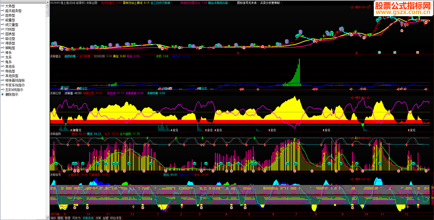Click the tree scrollbar up arrow
Screen dimensions: 434x220
pos(47,6)
